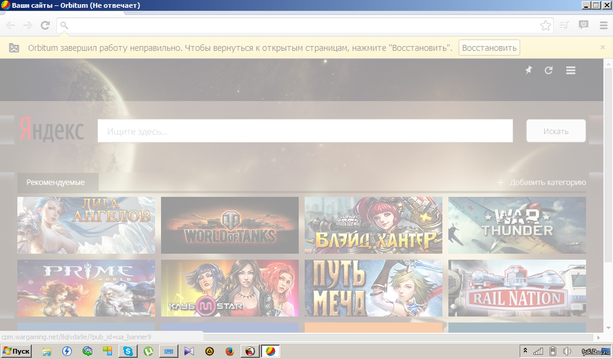Open the Orbitum chat panel icon
Screen dimensions: 613x359
click(583, 25)
